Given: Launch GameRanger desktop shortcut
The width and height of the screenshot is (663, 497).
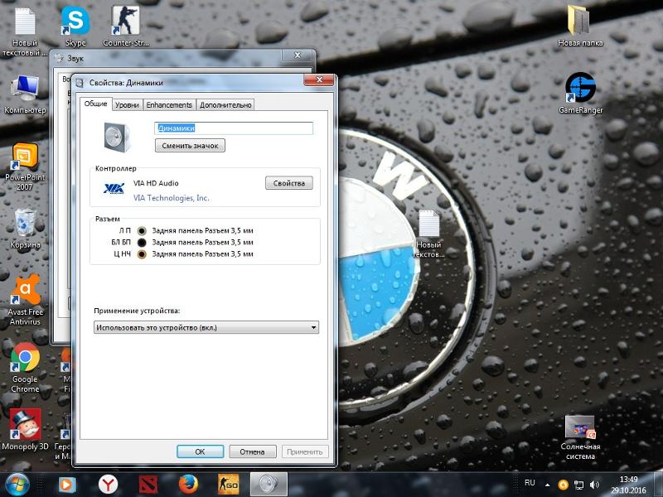Looking at the screenshot, I should tap(580, 94).
